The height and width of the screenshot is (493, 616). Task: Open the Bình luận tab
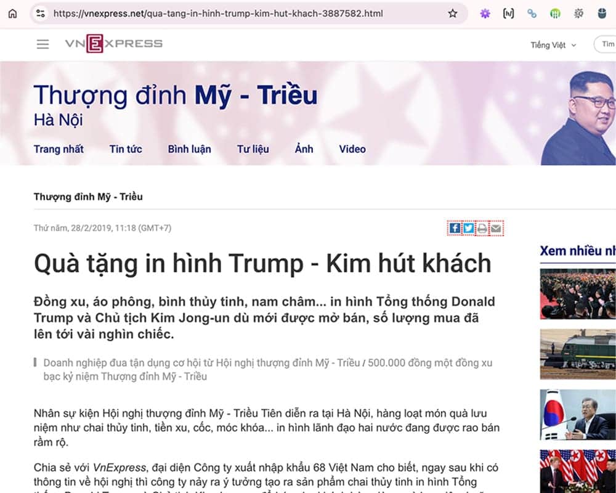[x=189, y=149]
